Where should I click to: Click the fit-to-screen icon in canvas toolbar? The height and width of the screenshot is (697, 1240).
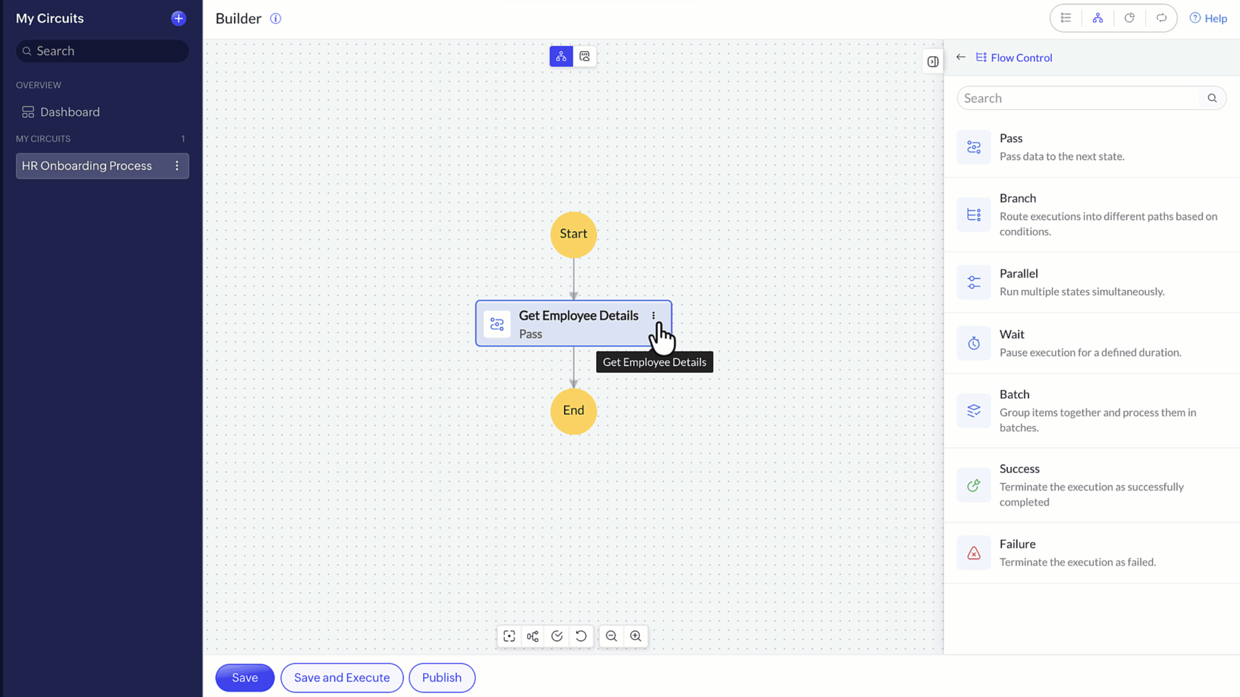click(509, 636)
